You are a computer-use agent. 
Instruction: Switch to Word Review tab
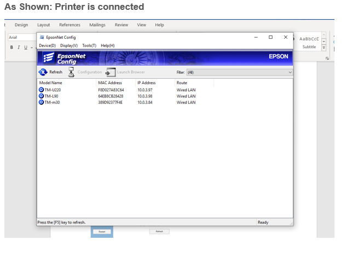pos(121,25)
